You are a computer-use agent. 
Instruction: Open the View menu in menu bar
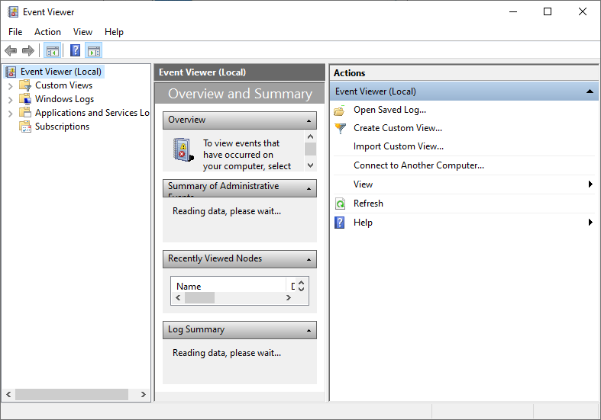click(82, 32)
